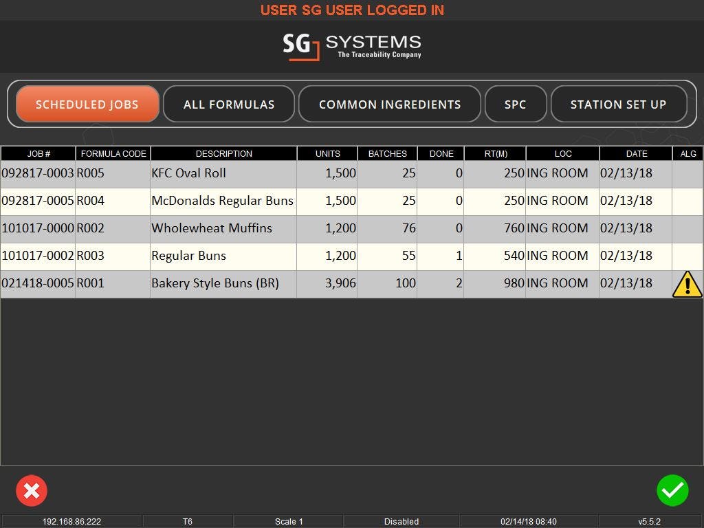The image size is (704, 528).
Task: Open the STATION SET UP tab
Action: pyautogui.click(x=618, y=104)
